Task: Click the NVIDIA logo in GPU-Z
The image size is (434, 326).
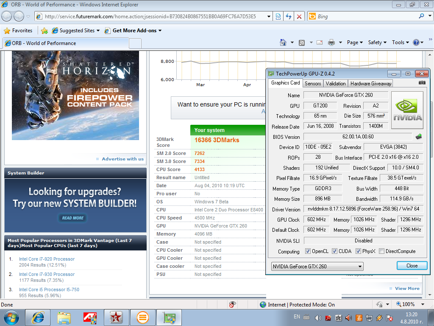Action: tap(407, 110)
